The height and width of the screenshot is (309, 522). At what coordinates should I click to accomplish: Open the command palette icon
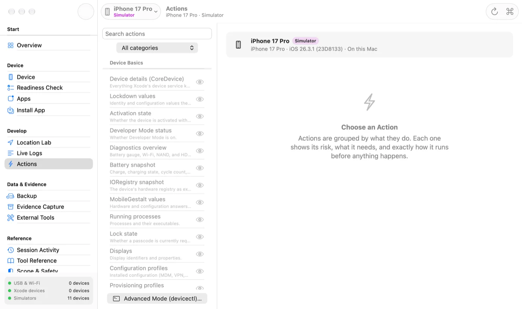tap(510, 12)
